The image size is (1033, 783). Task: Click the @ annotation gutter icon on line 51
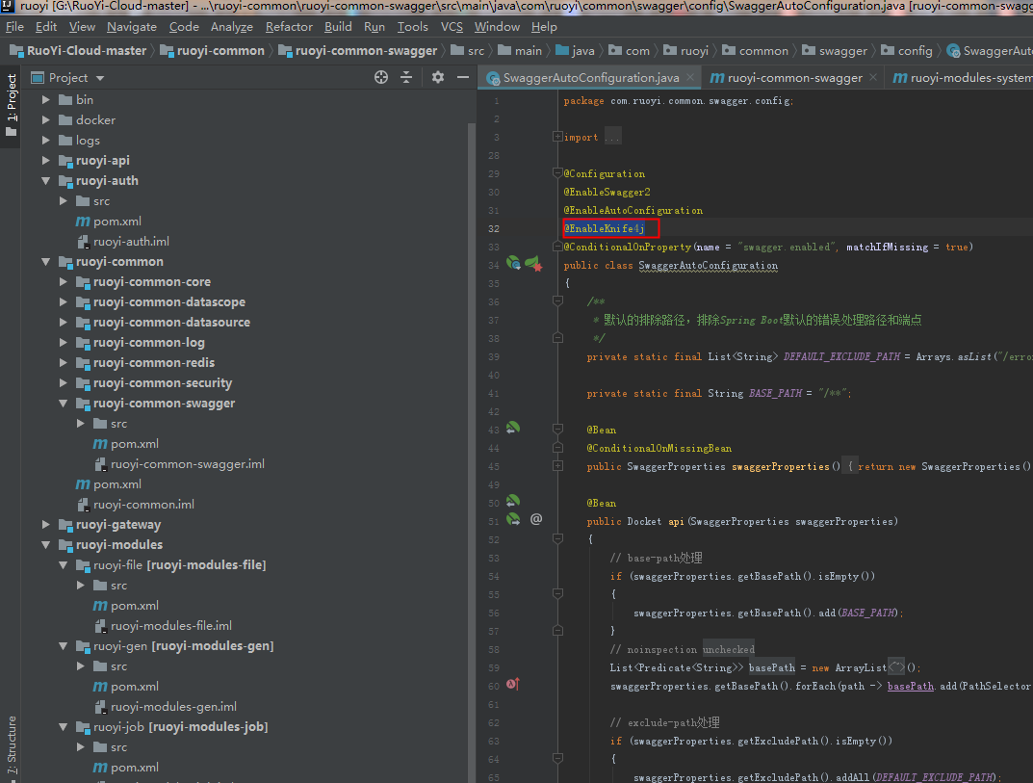click(536, 518)
